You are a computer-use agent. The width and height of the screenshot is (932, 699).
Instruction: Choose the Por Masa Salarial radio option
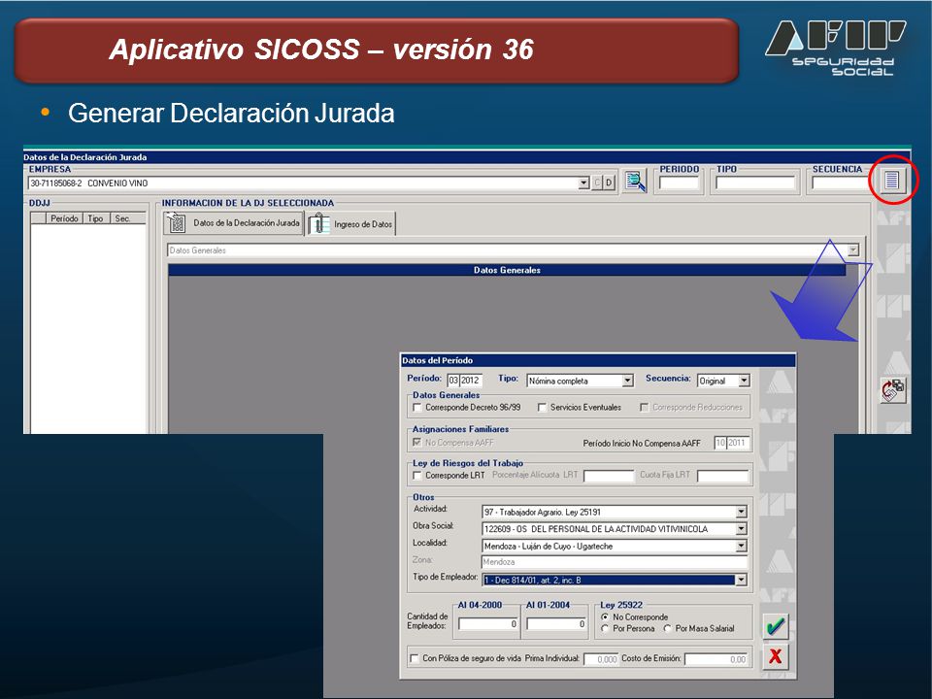668,628
